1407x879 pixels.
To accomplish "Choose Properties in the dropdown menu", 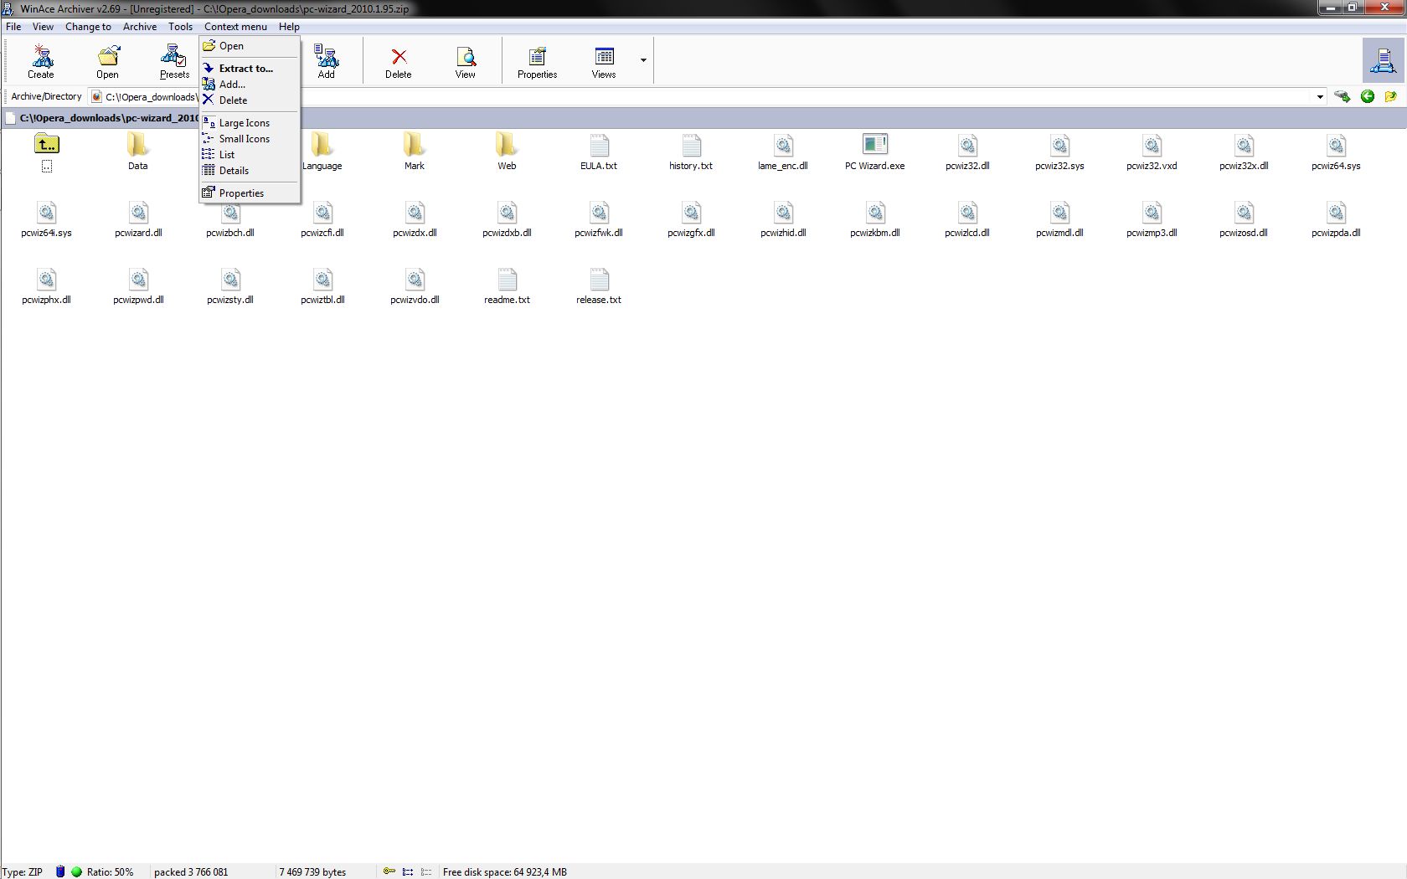I will (x=250, y=193).
